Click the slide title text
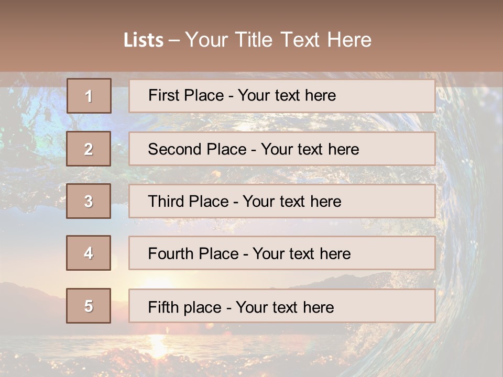The width and height of the screenshot is (503, 377). tap(248, 40)
